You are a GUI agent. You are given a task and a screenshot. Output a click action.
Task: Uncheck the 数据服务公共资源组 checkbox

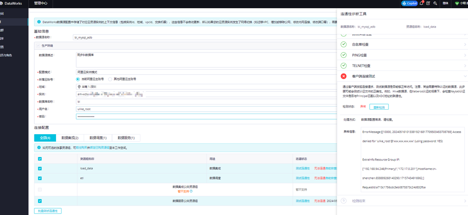[40, 201]
